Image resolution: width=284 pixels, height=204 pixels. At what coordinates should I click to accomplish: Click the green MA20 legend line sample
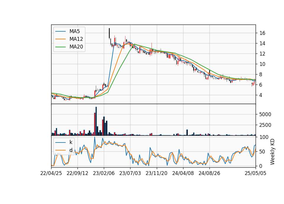60,47
